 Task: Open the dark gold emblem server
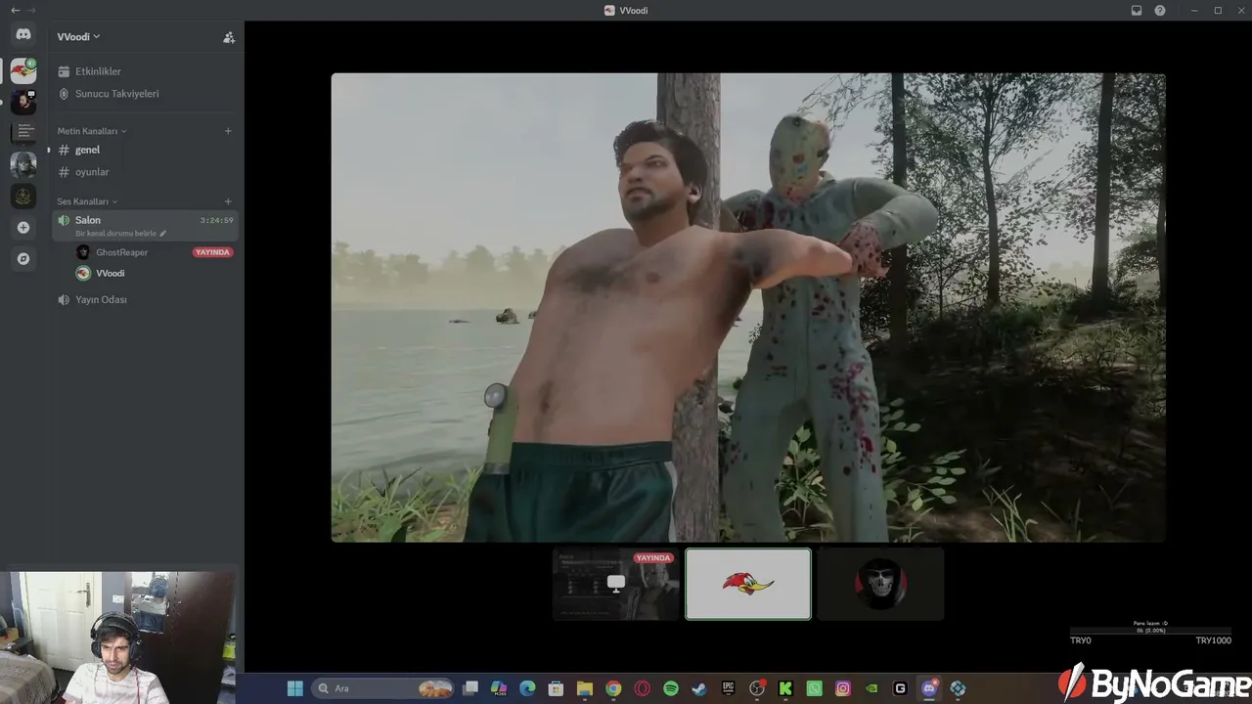23,196
